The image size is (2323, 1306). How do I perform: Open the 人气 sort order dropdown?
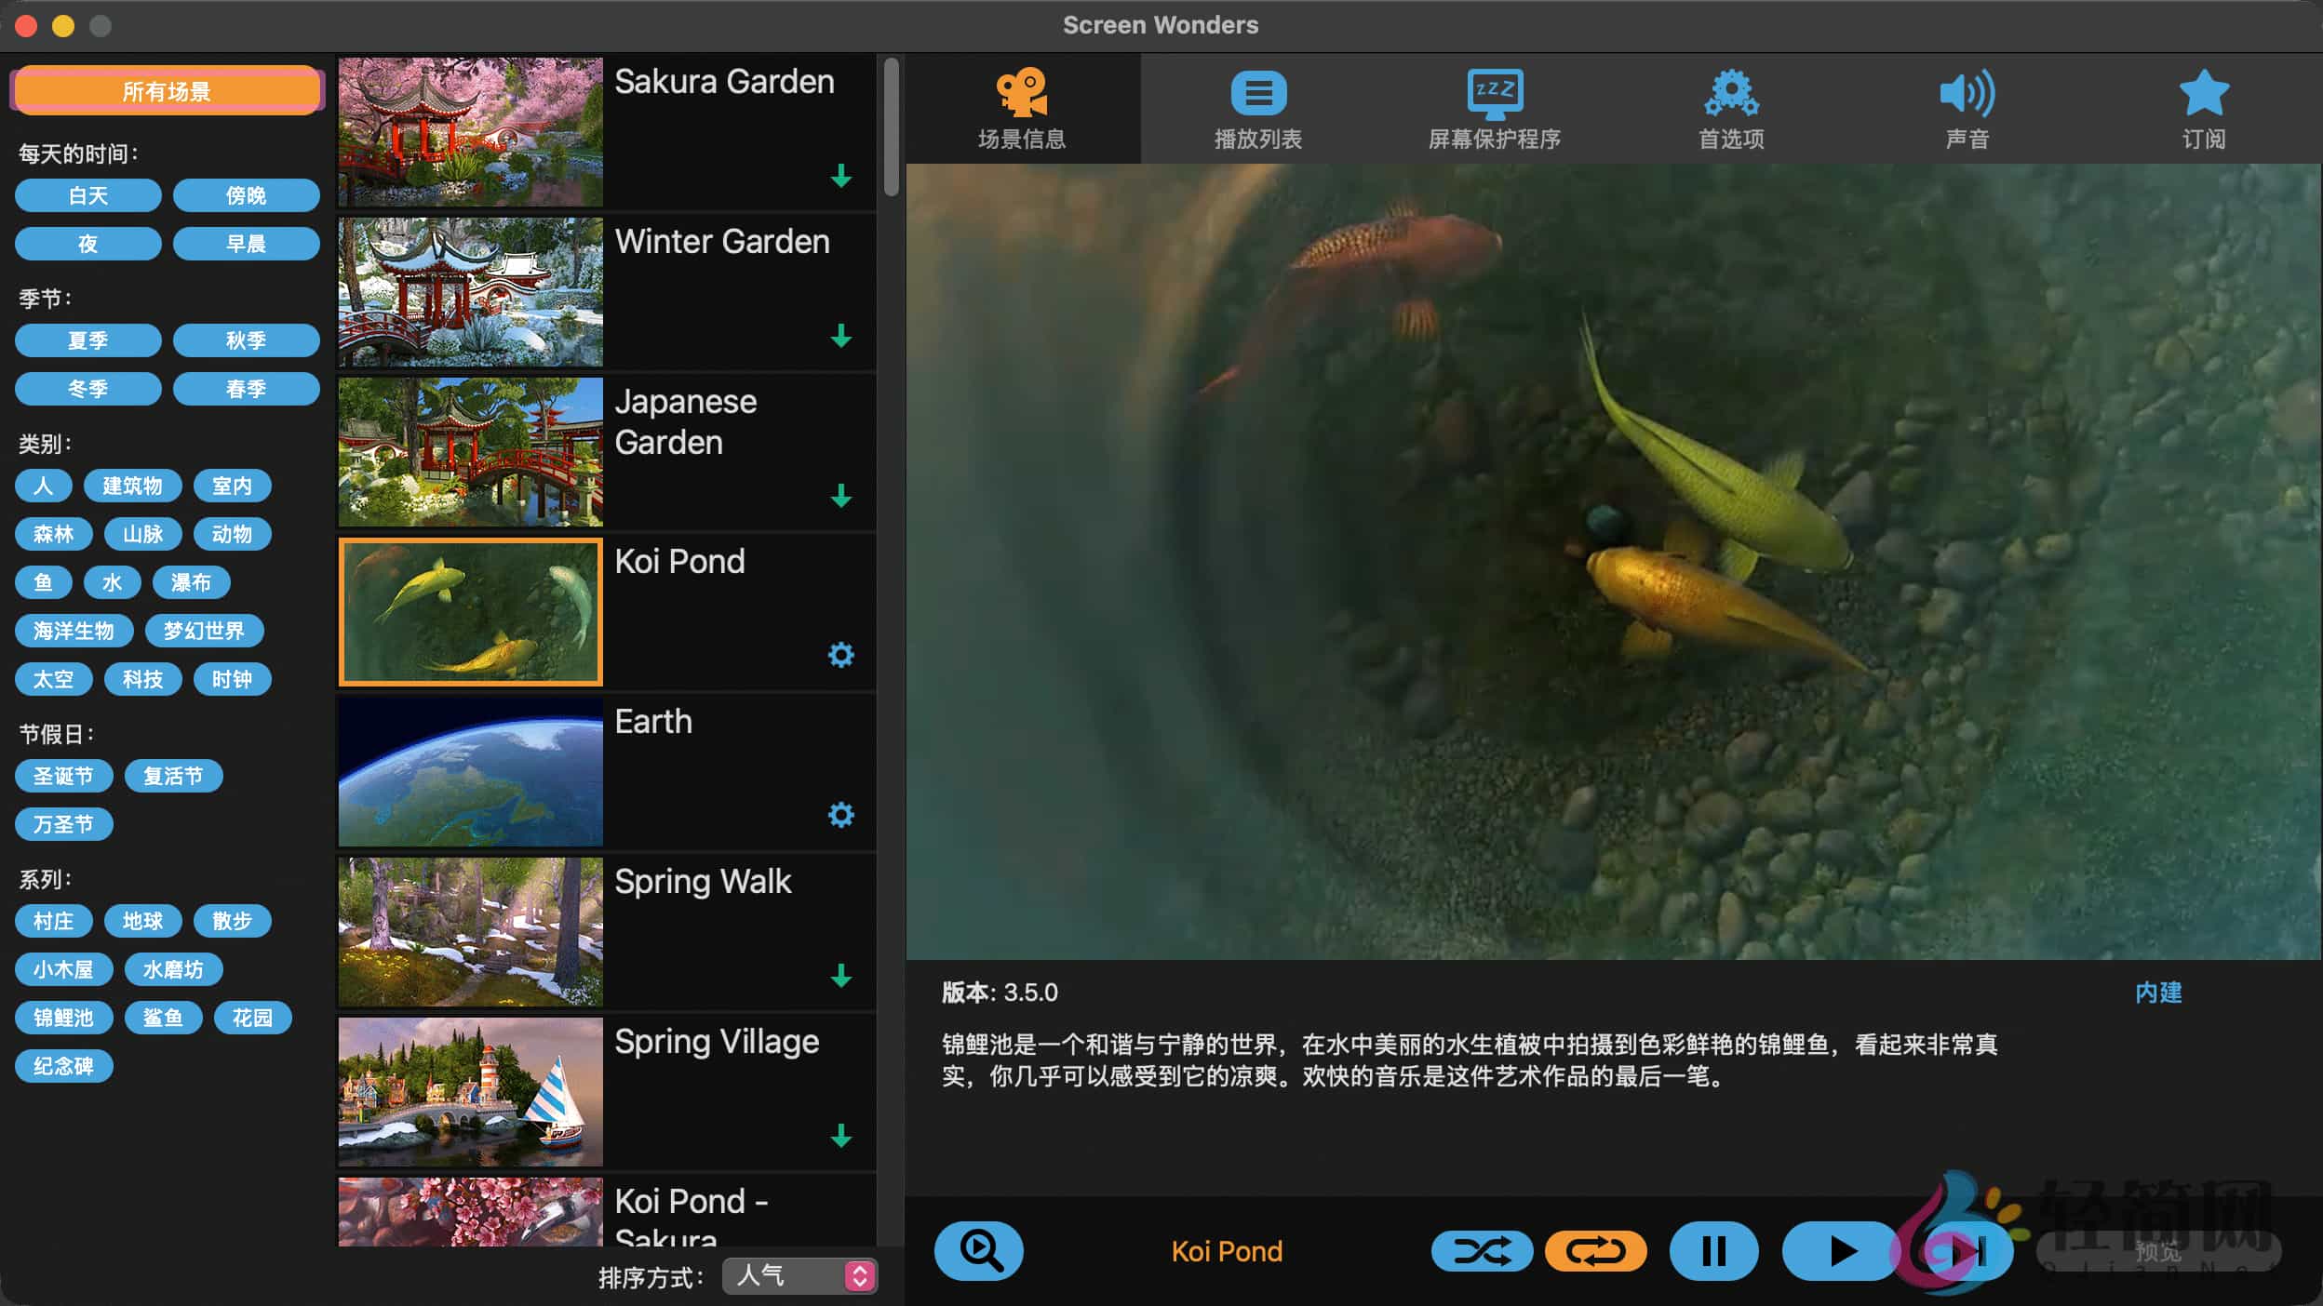click(x=799, y=1275)
